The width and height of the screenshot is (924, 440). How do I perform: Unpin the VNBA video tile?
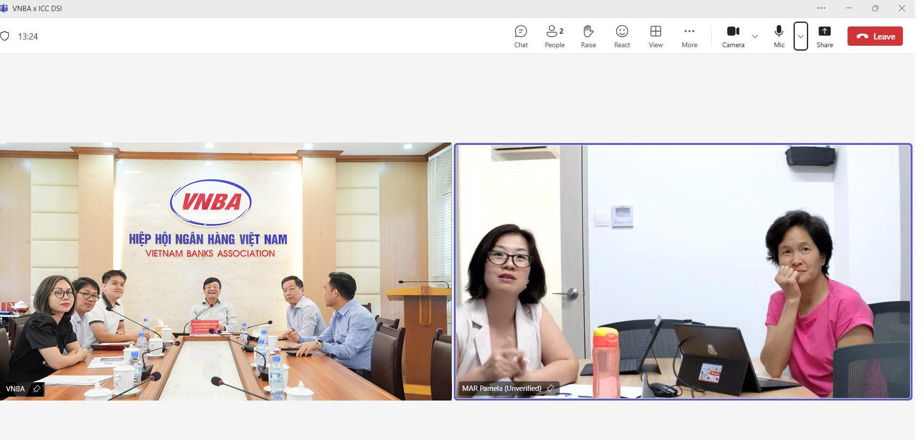click(x=37, y=388)
